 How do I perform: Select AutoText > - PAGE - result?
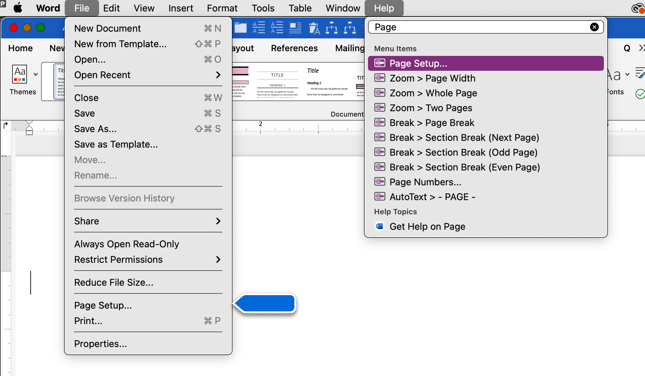coord(486,197)
